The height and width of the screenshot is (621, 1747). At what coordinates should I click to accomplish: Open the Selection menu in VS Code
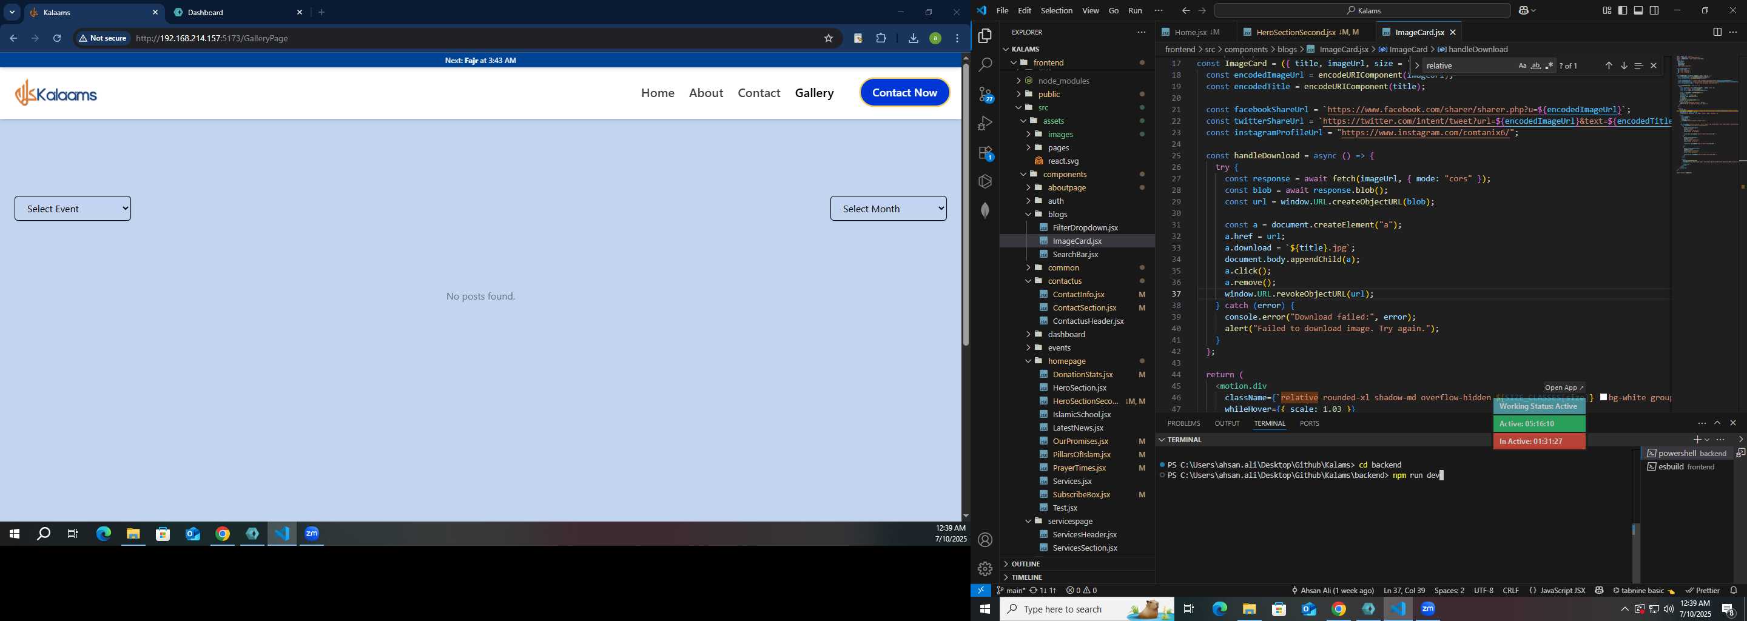tap(1056, 11)
